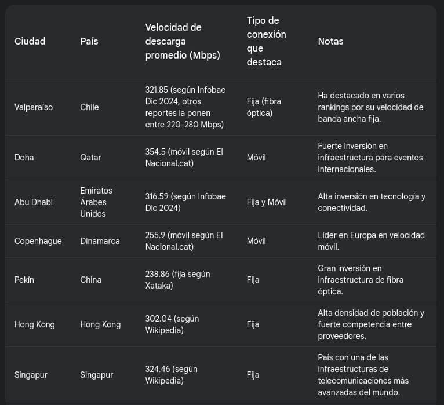Click the Fija y Móvil connection cell
The width and height of the screenshot is (444, 405).
pyautogui.click(x=267, y=202)
